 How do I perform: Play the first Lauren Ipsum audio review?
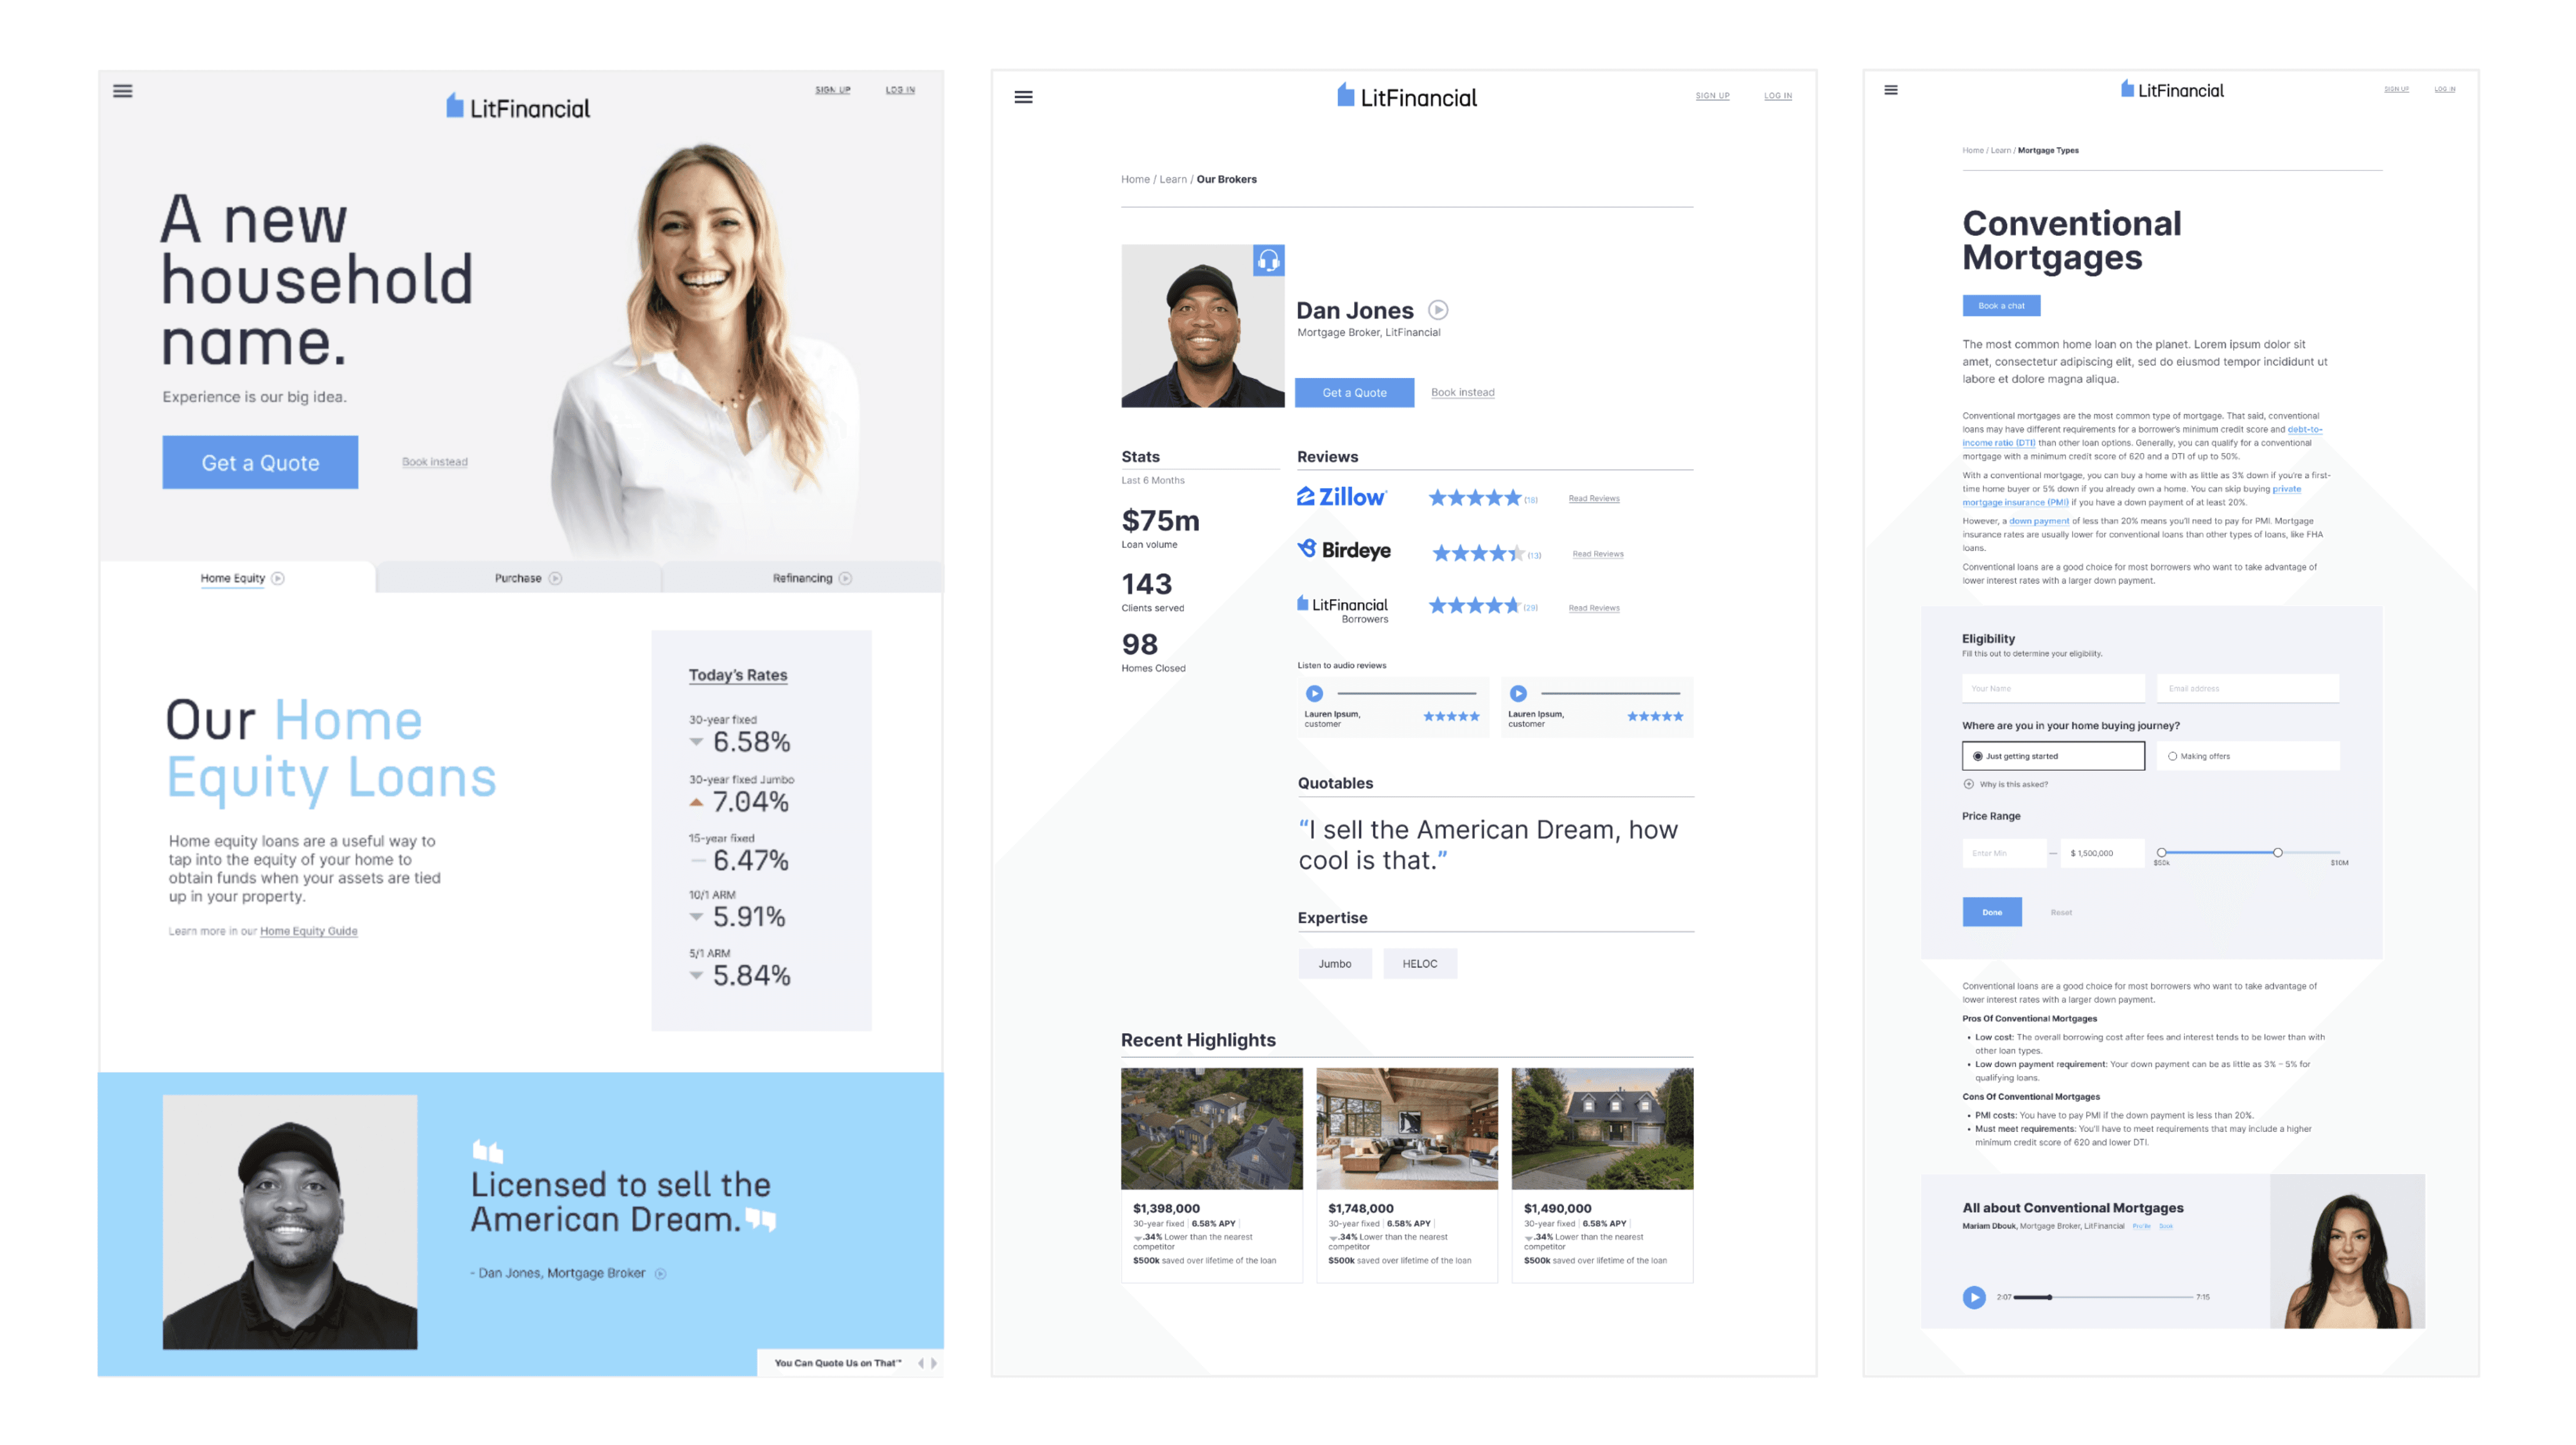[1314, 693]
